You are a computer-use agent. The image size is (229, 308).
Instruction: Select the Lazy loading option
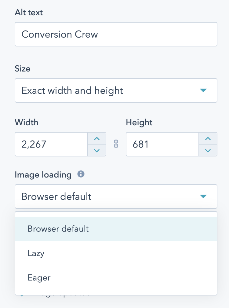coord(36,253)
